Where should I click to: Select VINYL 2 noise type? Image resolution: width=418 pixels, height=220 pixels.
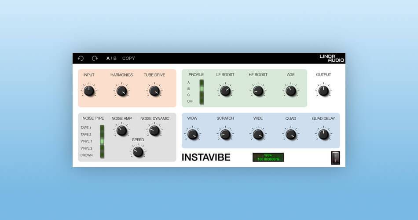86,148
